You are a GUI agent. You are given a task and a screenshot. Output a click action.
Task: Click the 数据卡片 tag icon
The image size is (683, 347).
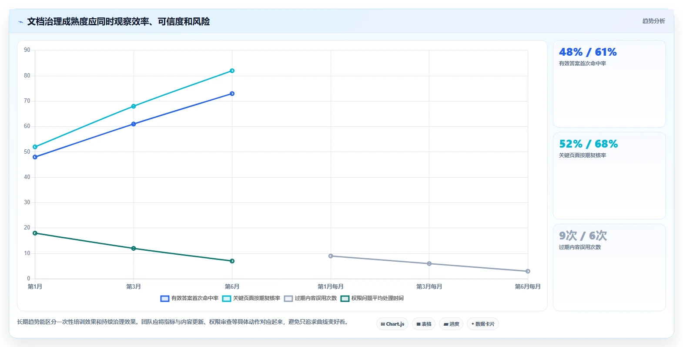[x=473, y=324]
